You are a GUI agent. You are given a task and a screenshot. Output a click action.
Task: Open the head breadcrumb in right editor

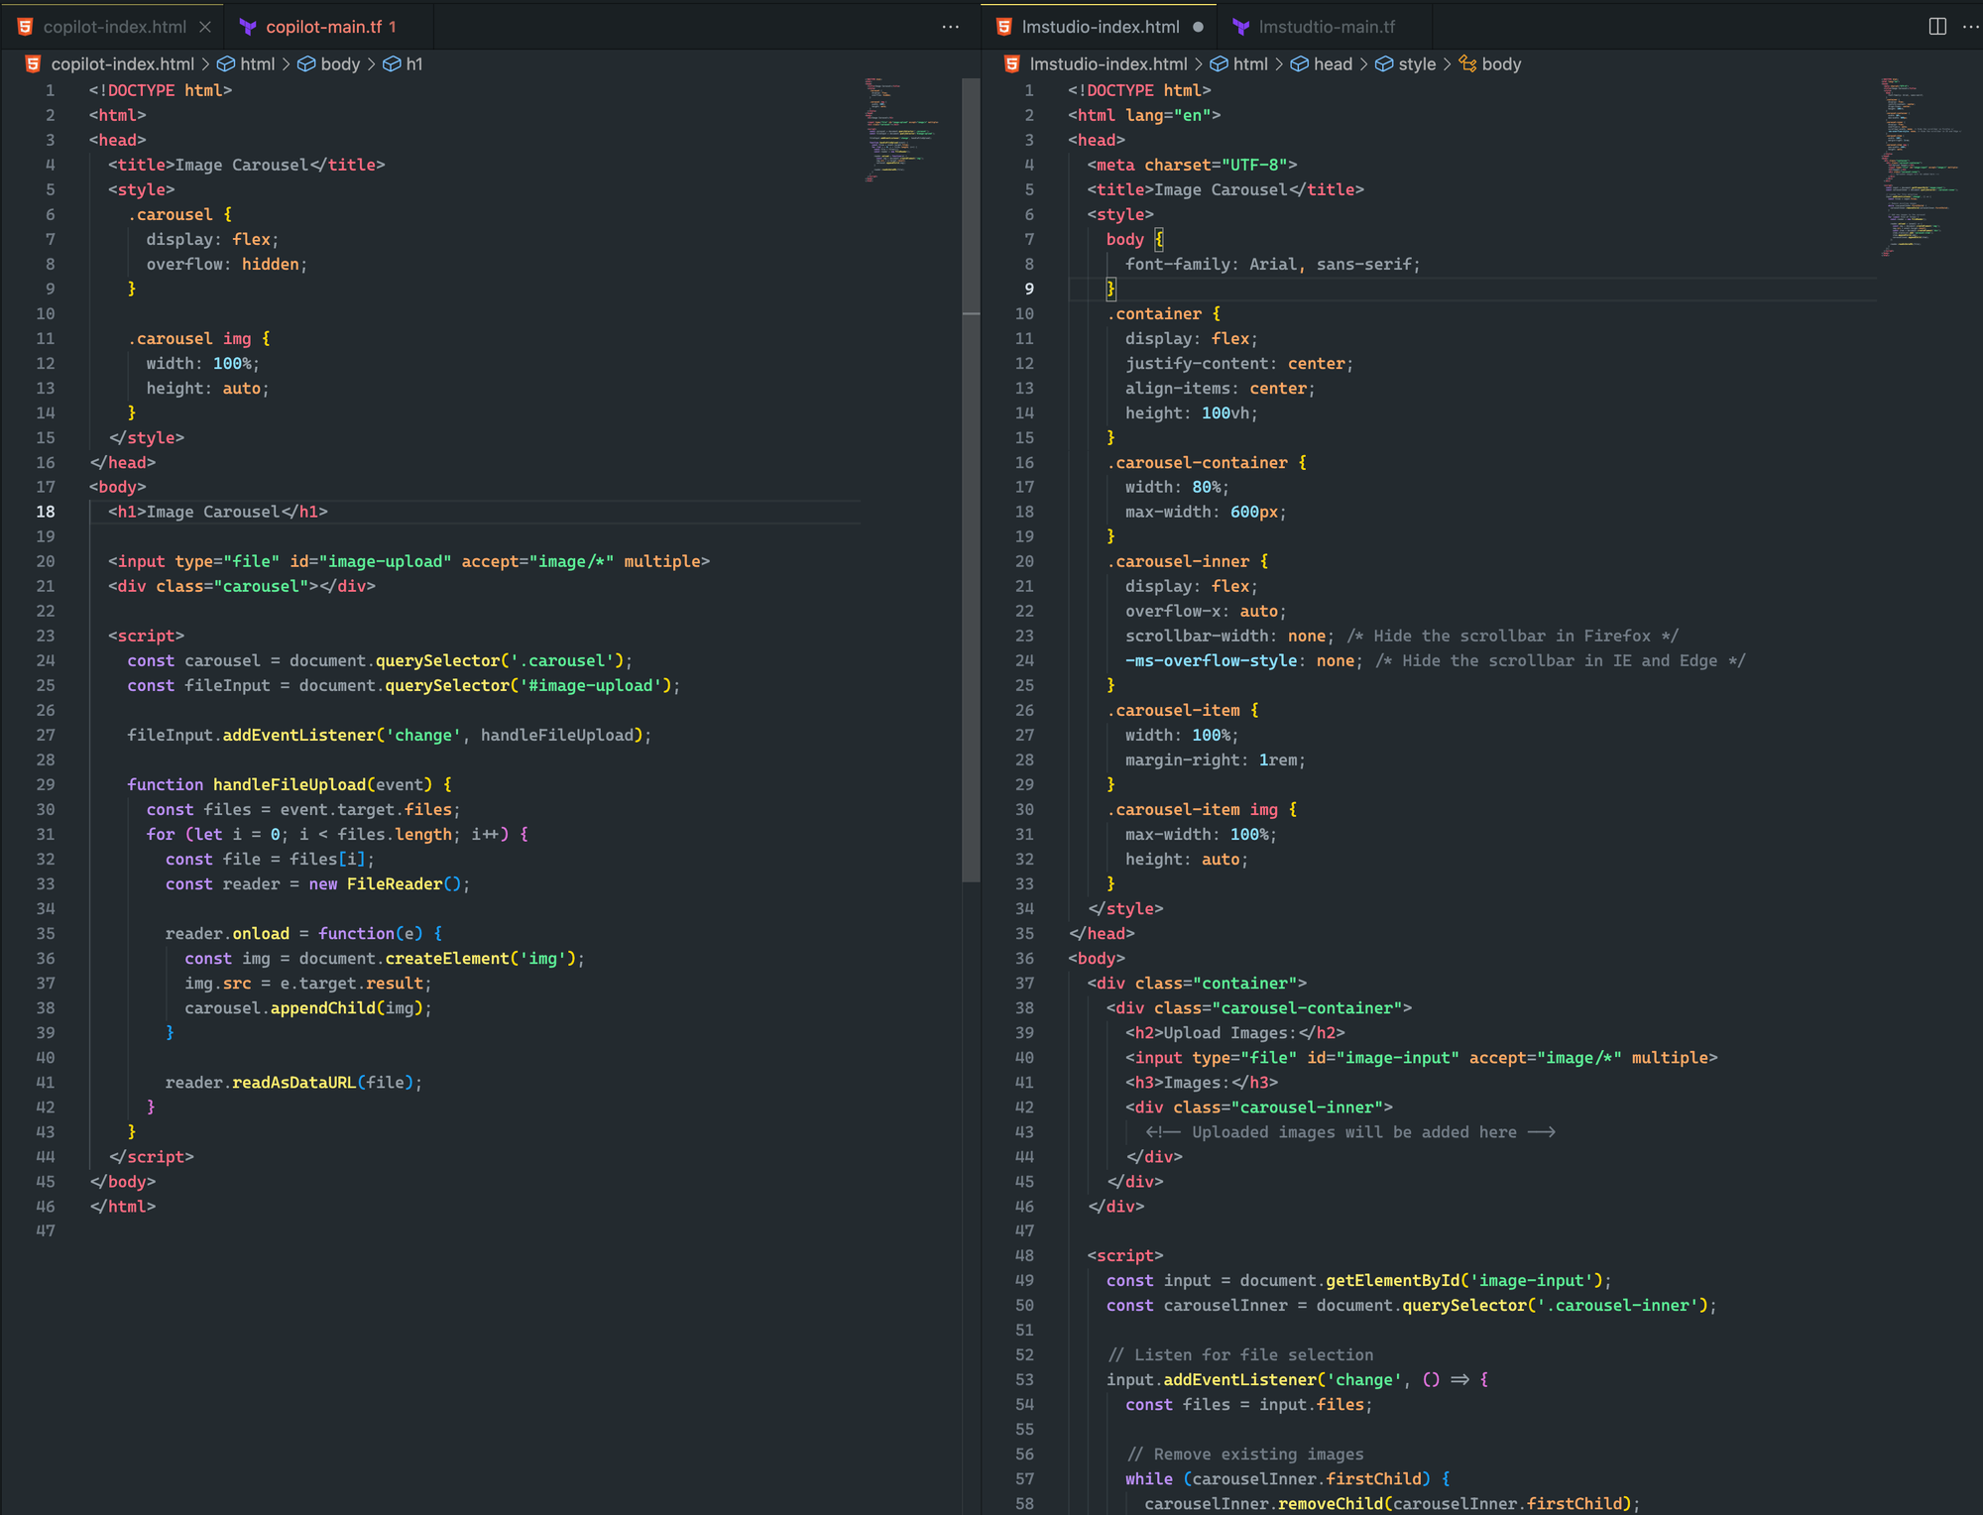coord(1332,63)
